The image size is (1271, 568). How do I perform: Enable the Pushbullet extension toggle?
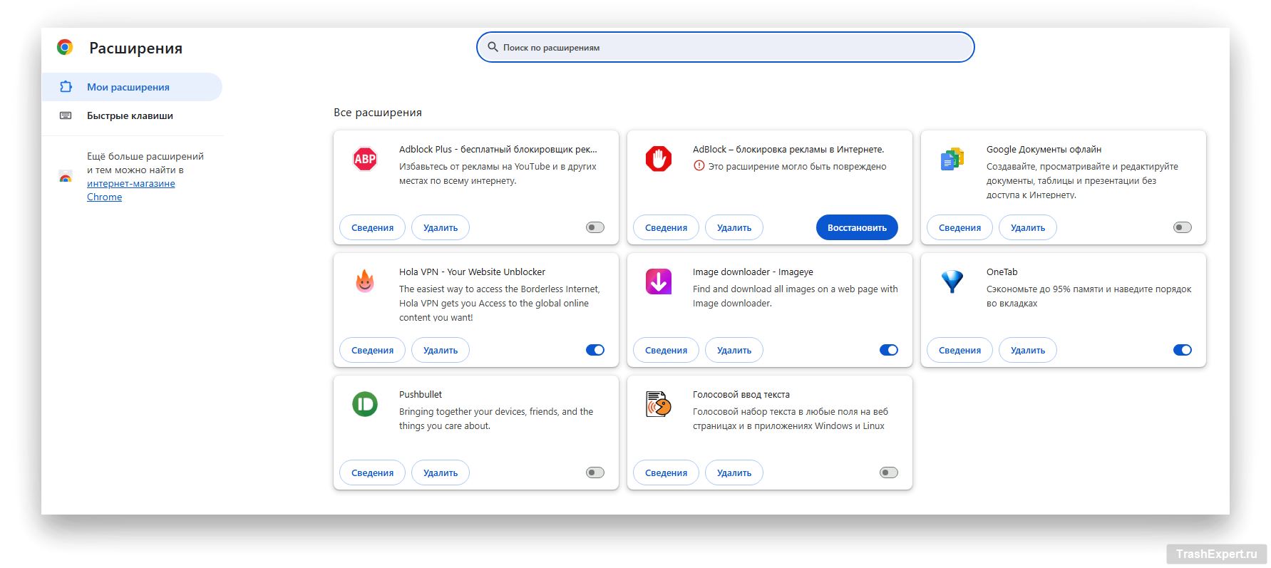pyautogui.click(x=595, y=473)
